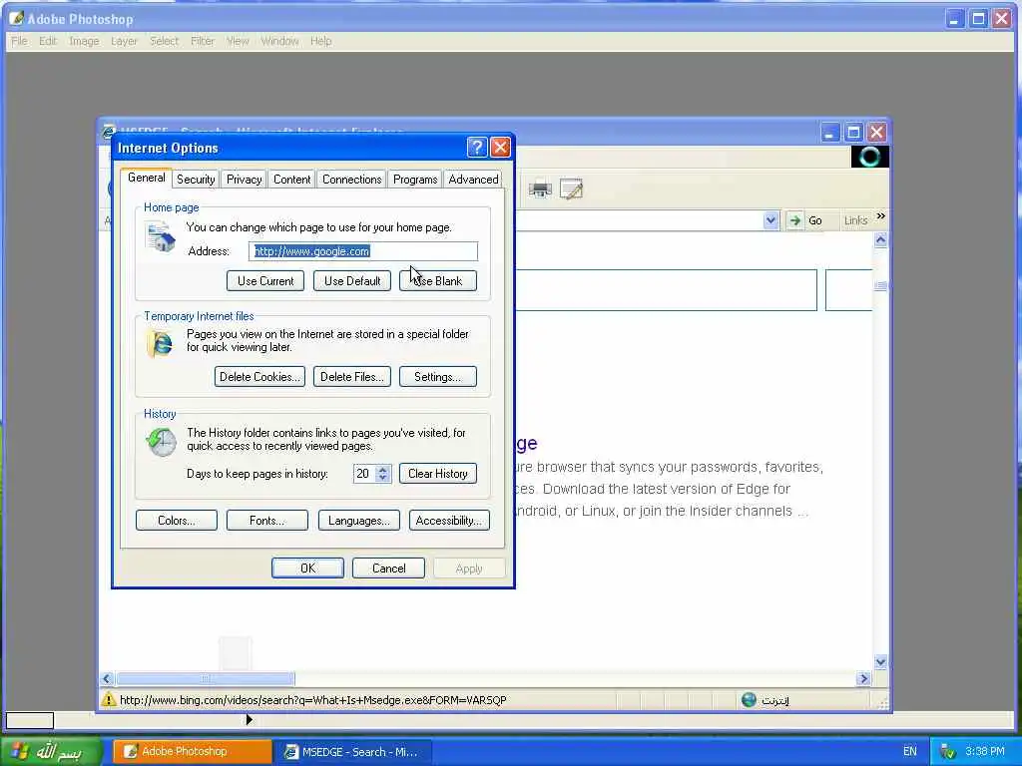Open Photoshop File menu

20,41
